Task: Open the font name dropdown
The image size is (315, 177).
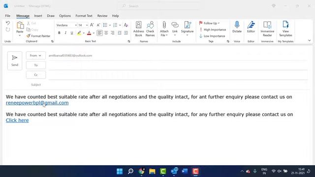Action: point(76,25)
